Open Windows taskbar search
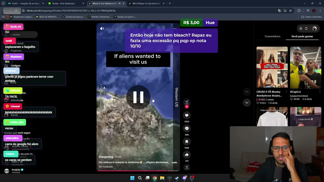Screen dimensions: 324x182 pyautogui.click(x=140, y=178)
